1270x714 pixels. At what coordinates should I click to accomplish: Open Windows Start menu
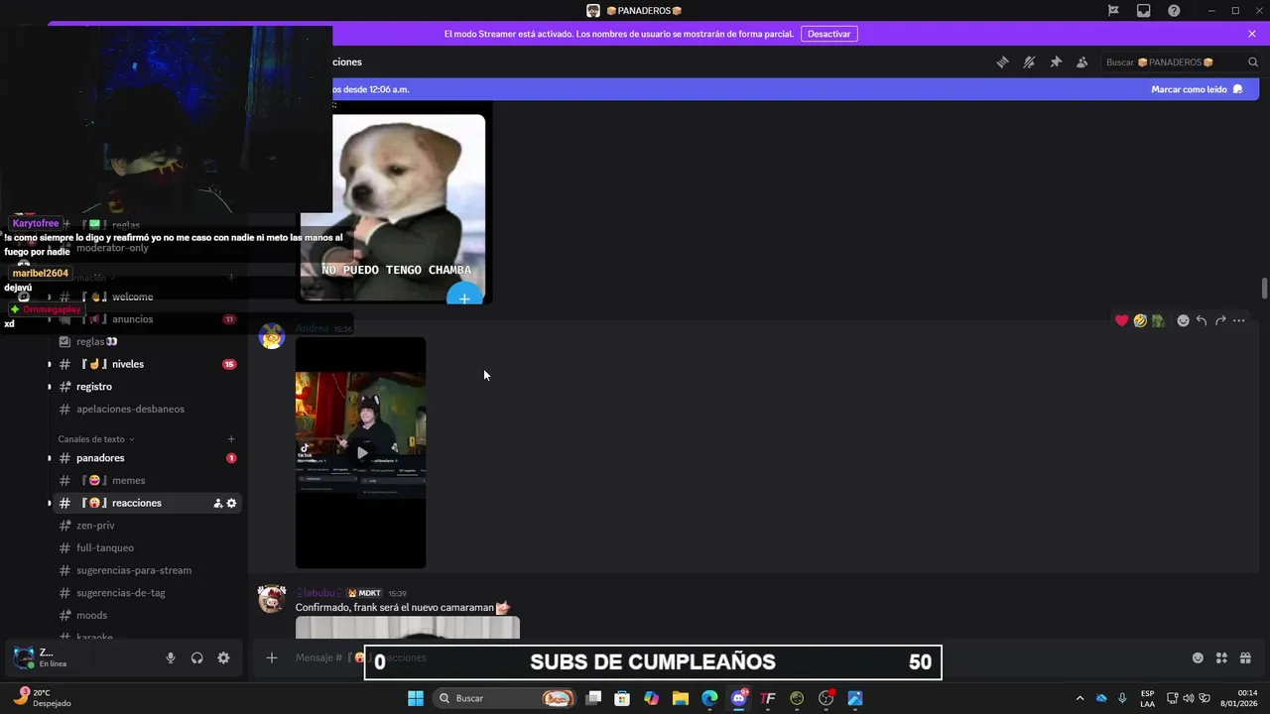tap(416, 698)
